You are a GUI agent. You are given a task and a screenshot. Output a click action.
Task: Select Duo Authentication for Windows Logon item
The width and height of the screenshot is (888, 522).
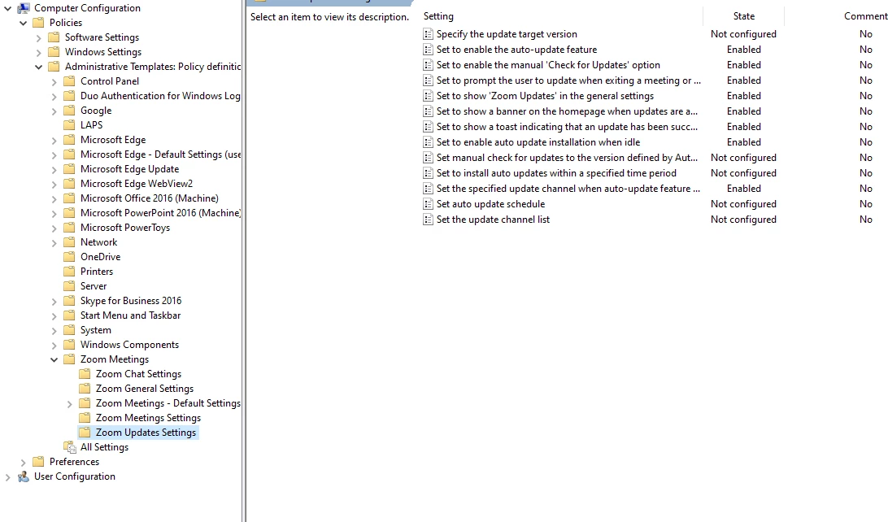160,96
